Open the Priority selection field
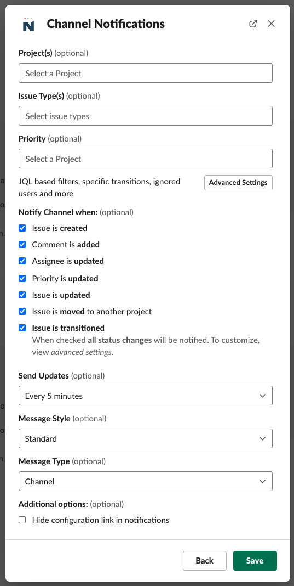Image resolution: width=294 pixels, height=586 pixels. (x=146, y=159)
